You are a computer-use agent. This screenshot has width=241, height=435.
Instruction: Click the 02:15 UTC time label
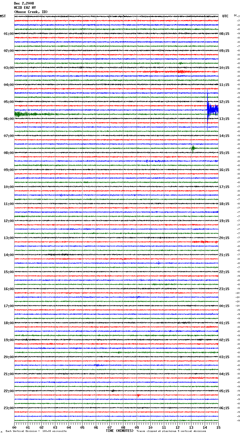pos(224,340)
